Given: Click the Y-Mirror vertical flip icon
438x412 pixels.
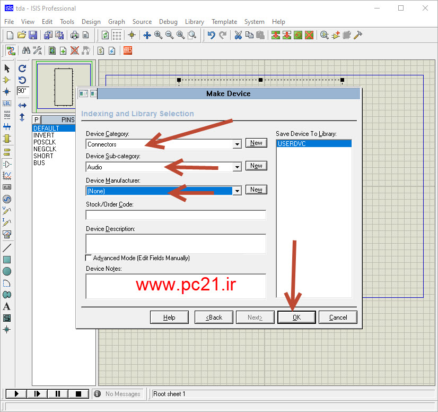Looking at the screenshot, I should (x=22, y=117).
